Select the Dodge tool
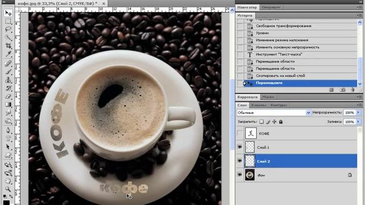 (x=8, y=121)
